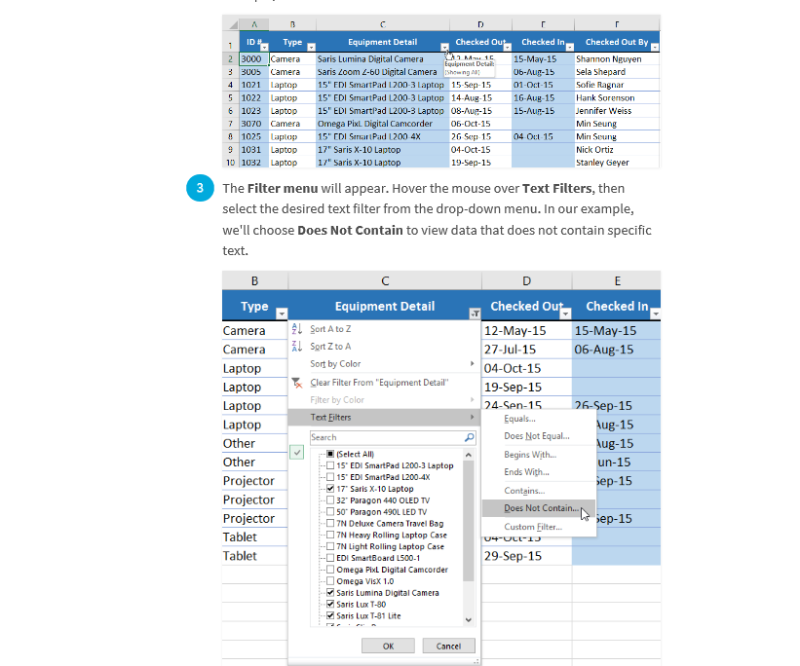Click the active filter button on Equipment Detail

tap(475, 314)
